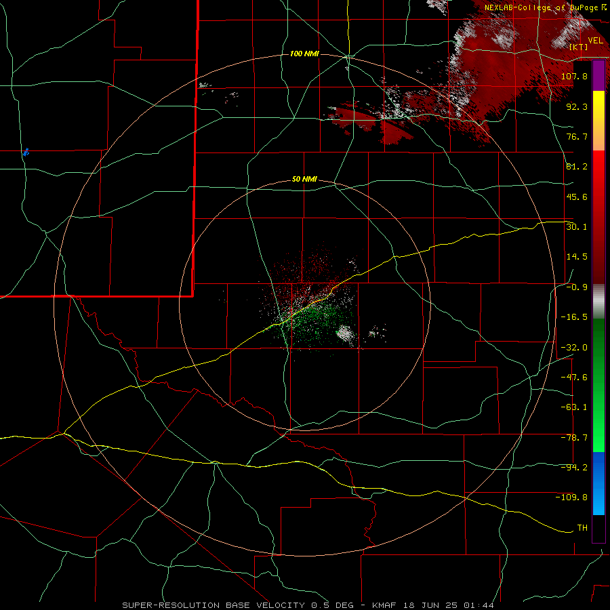Click the 50 NMI range ring label
This screenshot has width=610, height=610.
pyautogui.click(x=304, y=180)
